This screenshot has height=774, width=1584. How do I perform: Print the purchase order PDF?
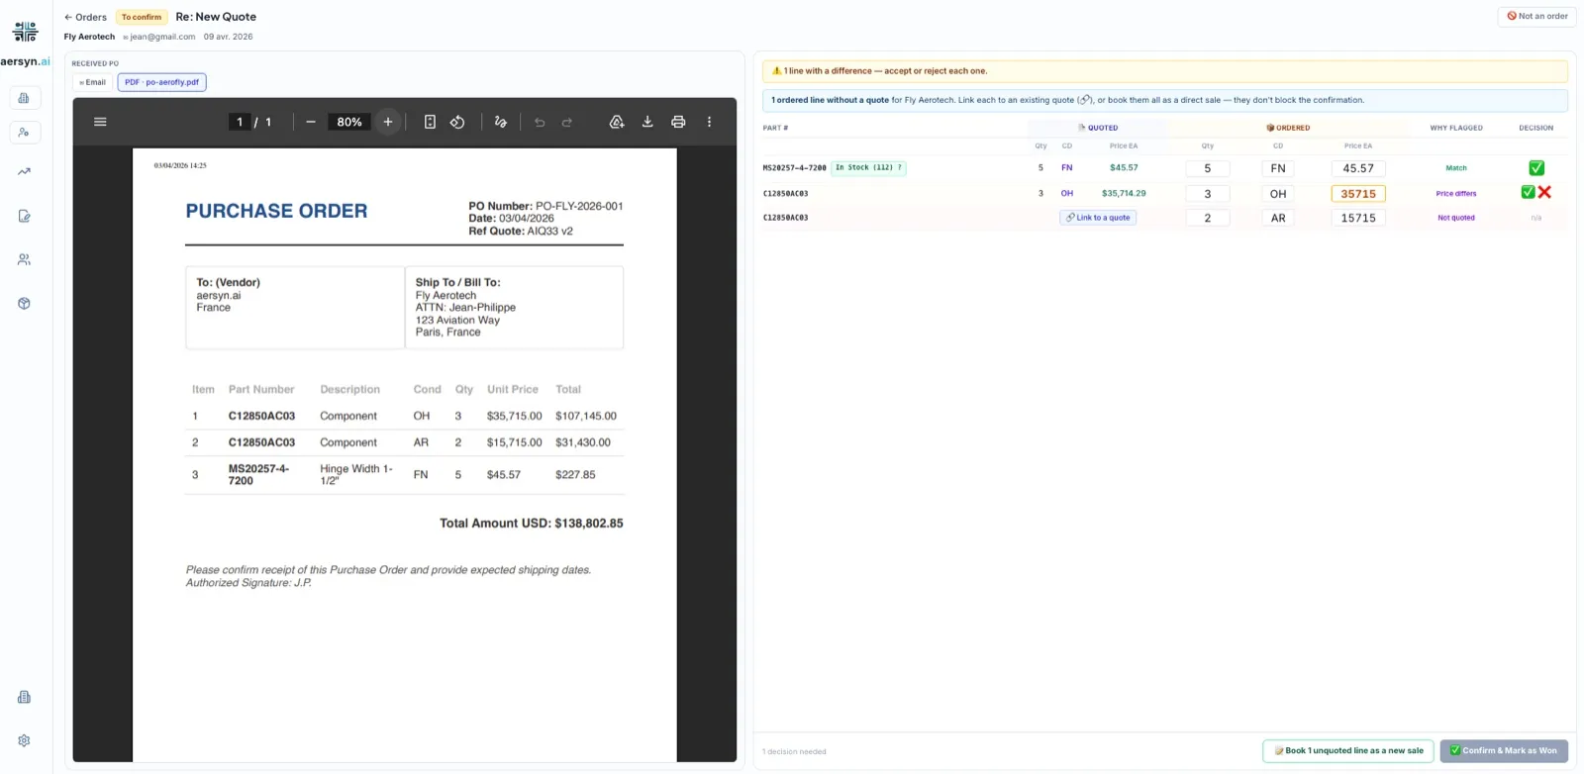pyautogui.click(x=678, y=122)
